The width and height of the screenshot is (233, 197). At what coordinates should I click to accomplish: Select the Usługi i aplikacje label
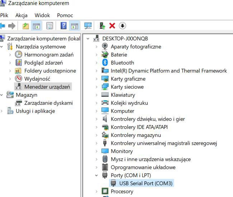pyautogui.click(x=35, y=111)
